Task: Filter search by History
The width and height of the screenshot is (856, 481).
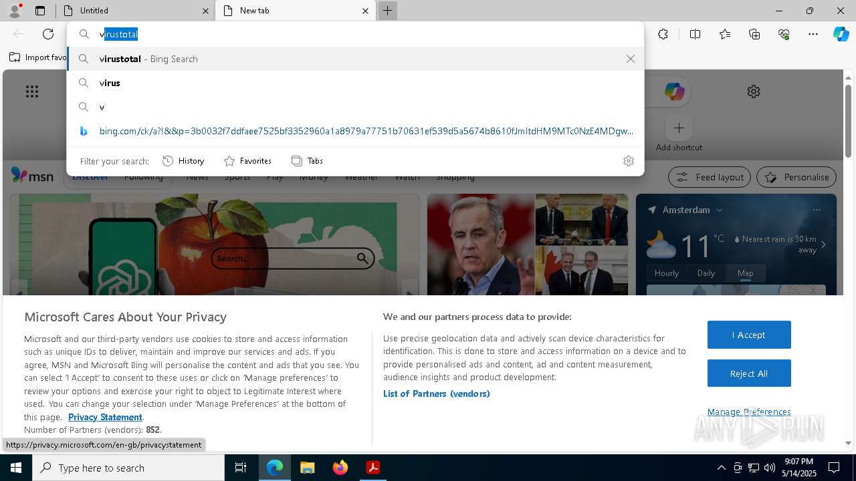Action: point(183,161)
